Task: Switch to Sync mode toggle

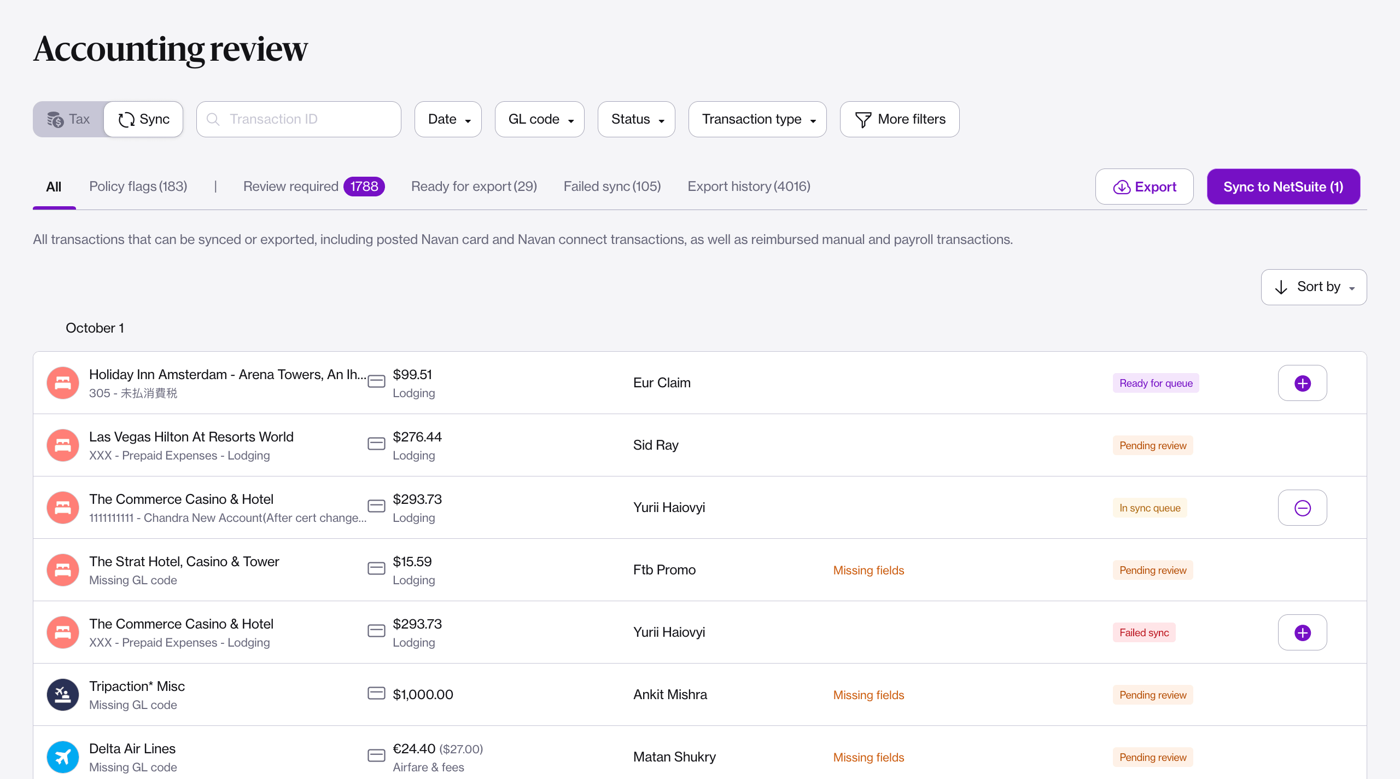Action: [x=144, y=119]
